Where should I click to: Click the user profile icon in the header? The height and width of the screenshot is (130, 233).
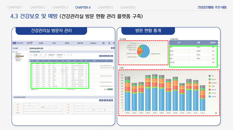pos(109,43)
